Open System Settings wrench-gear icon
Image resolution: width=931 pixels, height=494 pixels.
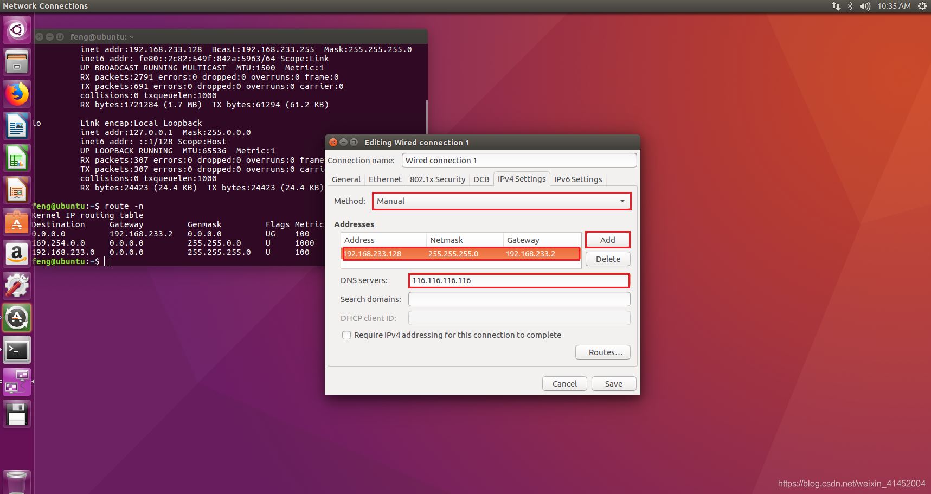(17, 286)
